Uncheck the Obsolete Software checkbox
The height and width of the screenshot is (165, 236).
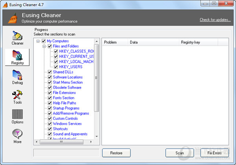pos(50,88)
